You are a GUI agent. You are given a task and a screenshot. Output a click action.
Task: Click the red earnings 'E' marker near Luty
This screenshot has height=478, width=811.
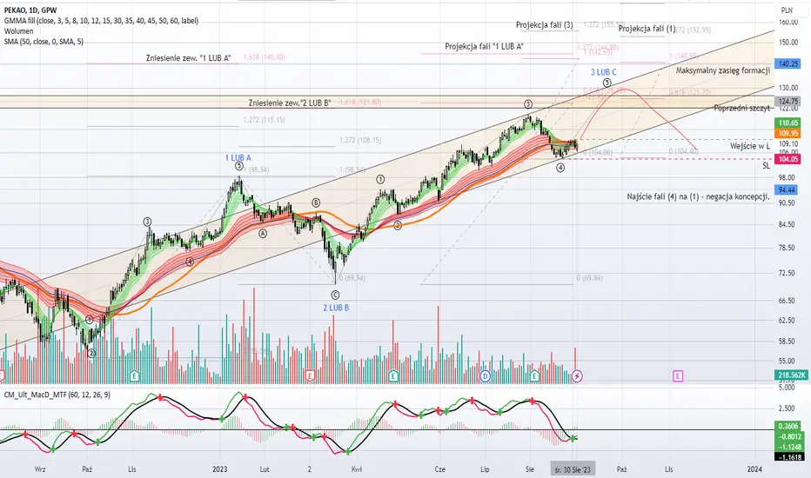tap(310, 375)
